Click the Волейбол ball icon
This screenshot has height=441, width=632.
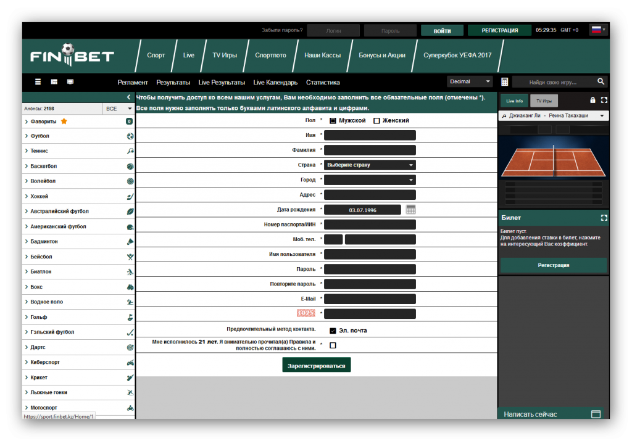pos(130,181)
